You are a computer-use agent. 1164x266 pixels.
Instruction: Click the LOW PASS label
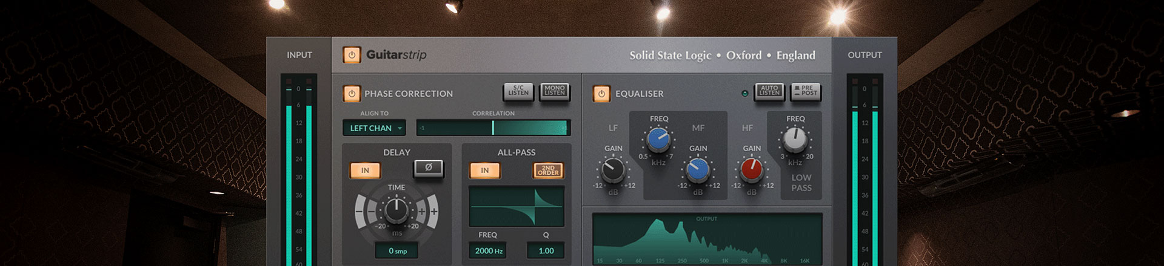pyautogui.click(x=801, y=183)
